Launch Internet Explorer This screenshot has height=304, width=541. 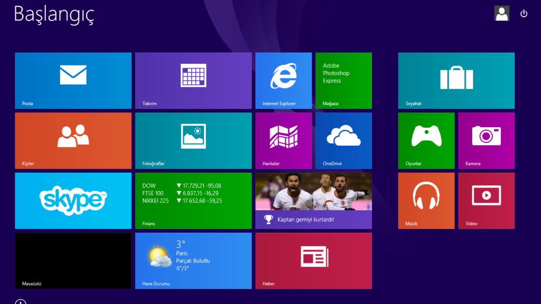pos(283,80)
